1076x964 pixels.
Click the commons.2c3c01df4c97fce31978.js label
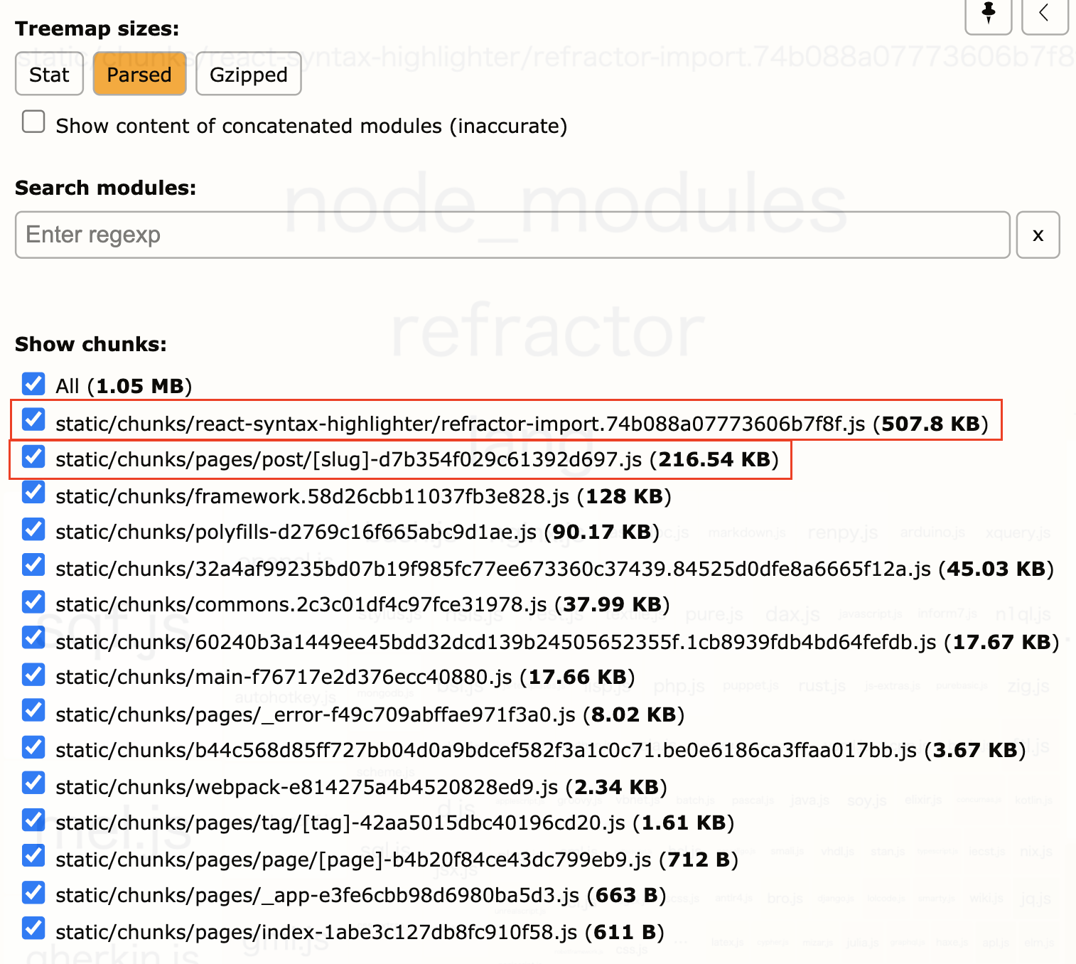pyautogui.click(x=362, y=605)
